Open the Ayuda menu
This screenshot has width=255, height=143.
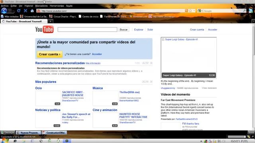pyautogui.click(x=69, y=6)
